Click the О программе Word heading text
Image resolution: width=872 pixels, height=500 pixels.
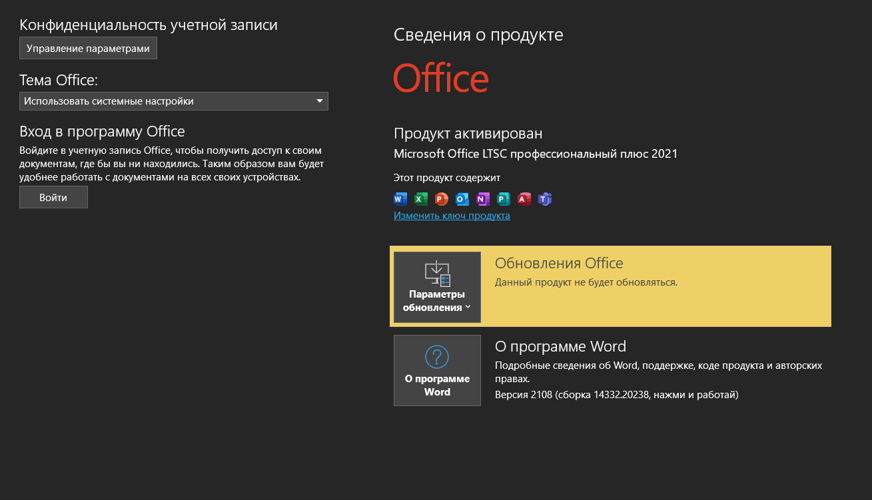click(560, 346)
